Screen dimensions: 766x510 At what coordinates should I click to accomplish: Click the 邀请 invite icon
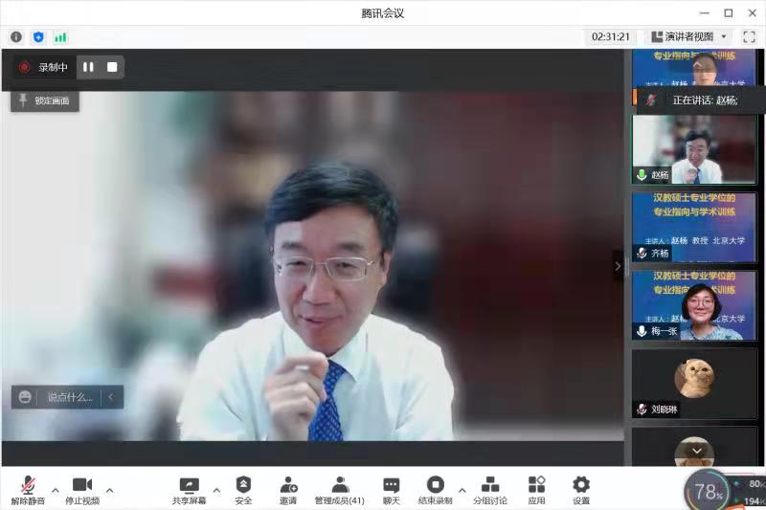pyautogui.click(x=288, y=489)
